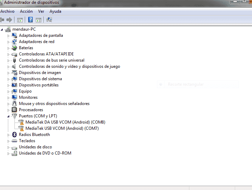Expand the Radios Bluetooth node
Image resolution: width=252 pixels, height=190 pixels.
pyautogui.click(x=8, y=135)
